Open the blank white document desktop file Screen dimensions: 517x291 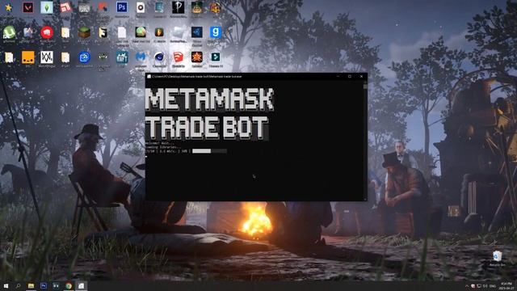pyautogui.click(x=122, y=32)
